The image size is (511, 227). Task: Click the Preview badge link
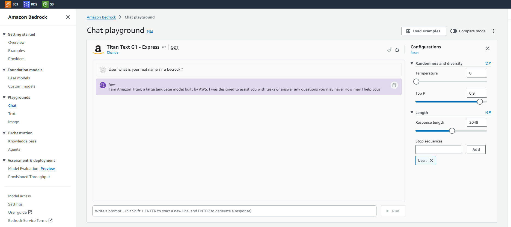[x=48, y=169]
